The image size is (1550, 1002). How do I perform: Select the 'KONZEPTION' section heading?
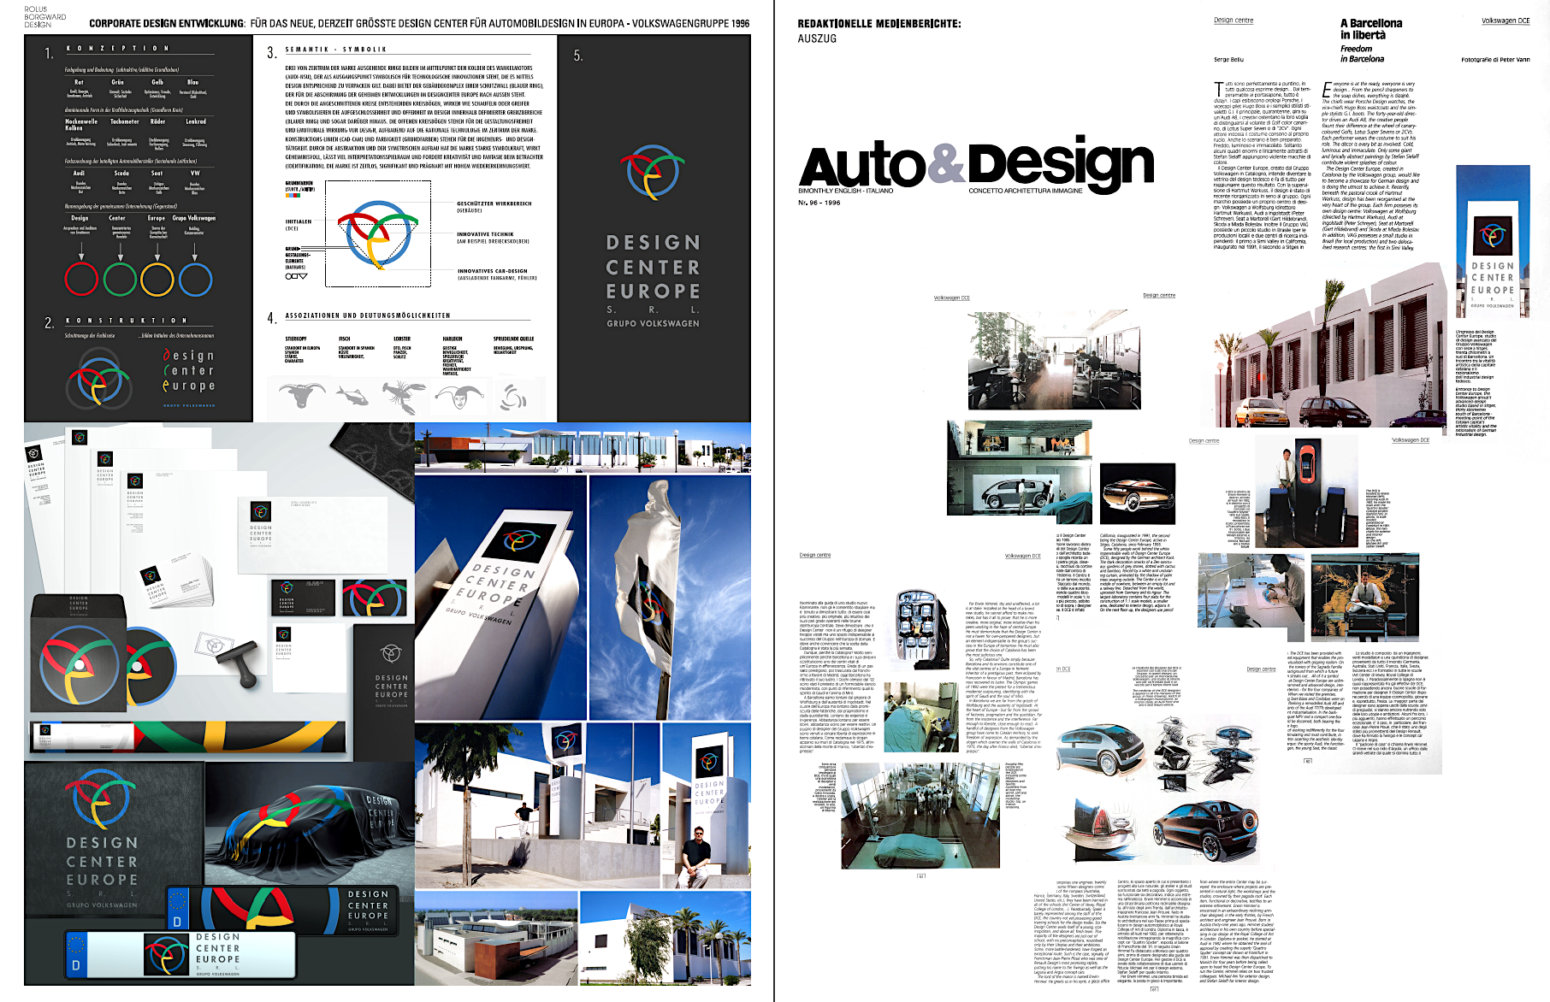[x=118, y=48]
